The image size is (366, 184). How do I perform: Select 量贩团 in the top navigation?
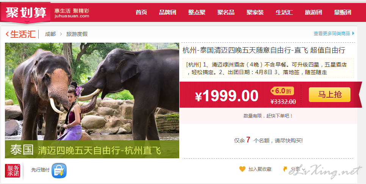tap(343, 12)
